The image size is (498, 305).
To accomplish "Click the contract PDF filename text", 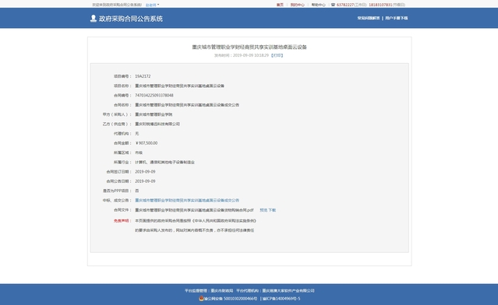I will pos(194,210).
